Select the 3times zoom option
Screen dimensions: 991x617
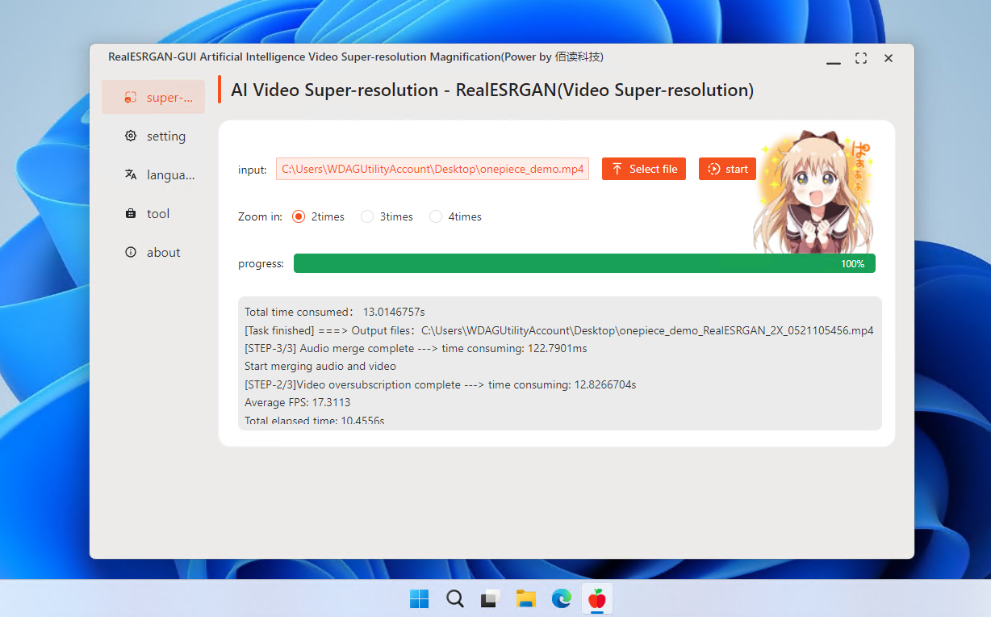pos(387,216)
